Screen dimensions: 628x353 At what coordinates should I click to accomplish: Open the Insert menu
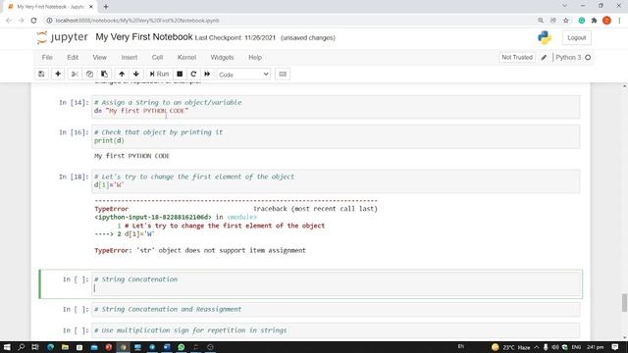[x=129, y=57]
